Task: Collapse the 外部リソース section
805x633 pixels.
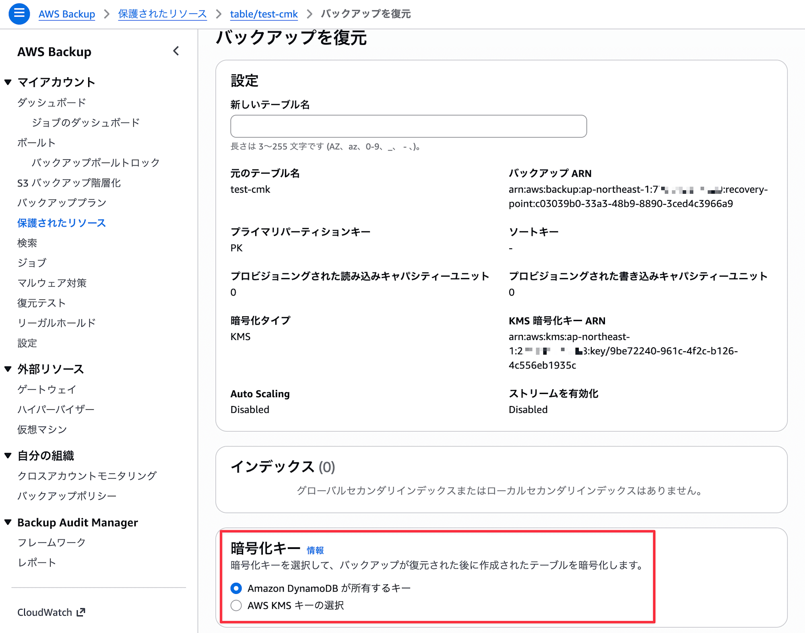Action: tap(8, 369)
